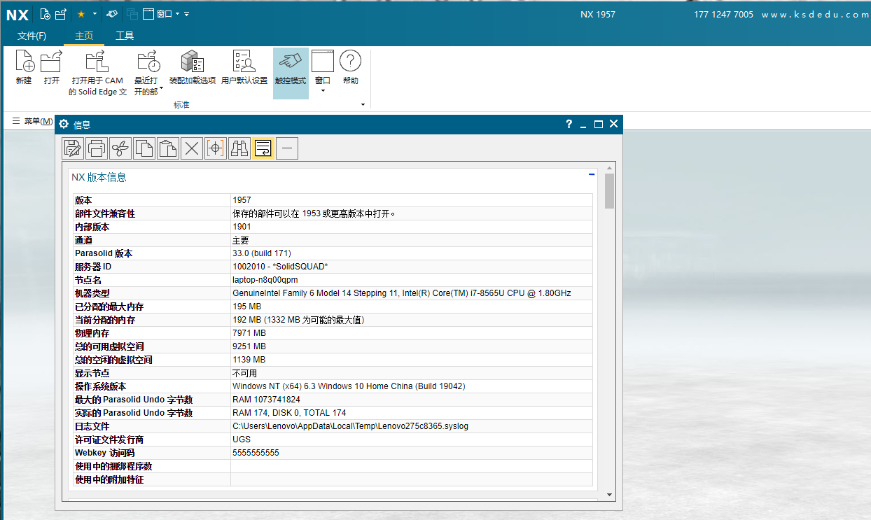Open the 文件(F) menu
This screenshot has height=520, width=871.
point(32,36)
